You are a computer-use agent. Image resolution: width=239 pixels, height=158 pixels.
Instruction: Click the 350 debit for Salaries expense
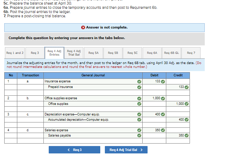(x=157, y=130)
